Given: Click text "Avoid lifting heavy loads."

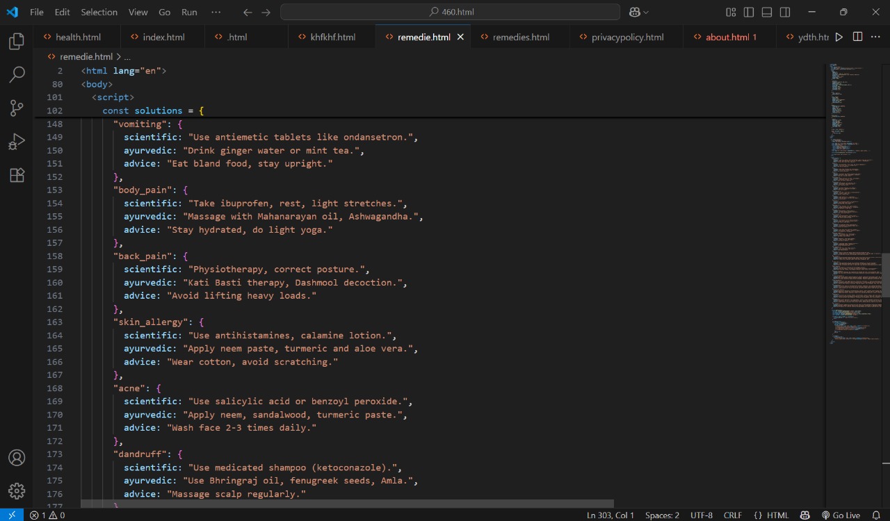Looking at the screenshot, I should [241, 295].
